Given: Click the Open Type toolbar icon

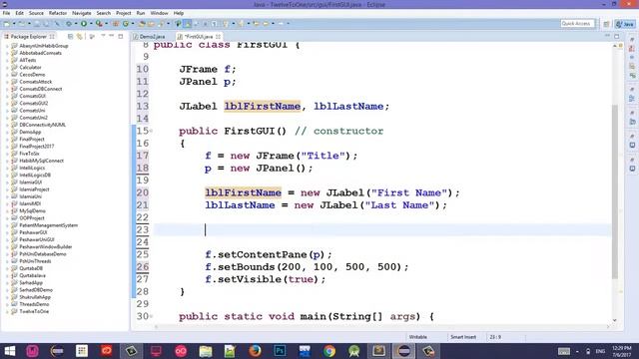Looking at the screenshot, I should point(142,24).
